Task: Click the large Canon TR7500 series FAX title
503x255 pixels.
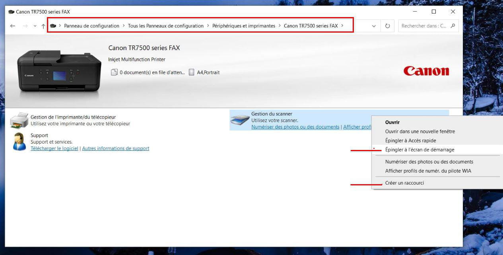Action: point(144,48)
